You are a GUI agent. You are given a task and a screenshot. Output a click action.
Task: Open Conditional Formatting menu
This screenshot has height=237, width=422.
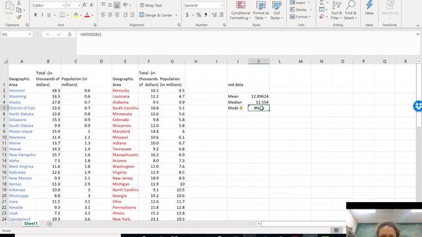tap(241, 11)
